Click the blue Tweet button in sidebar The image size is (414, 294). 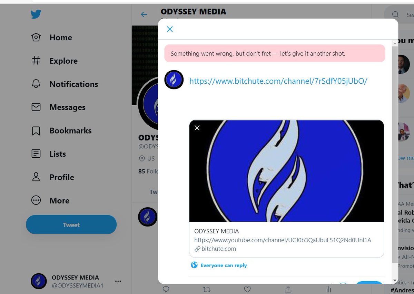coord(71,225)
